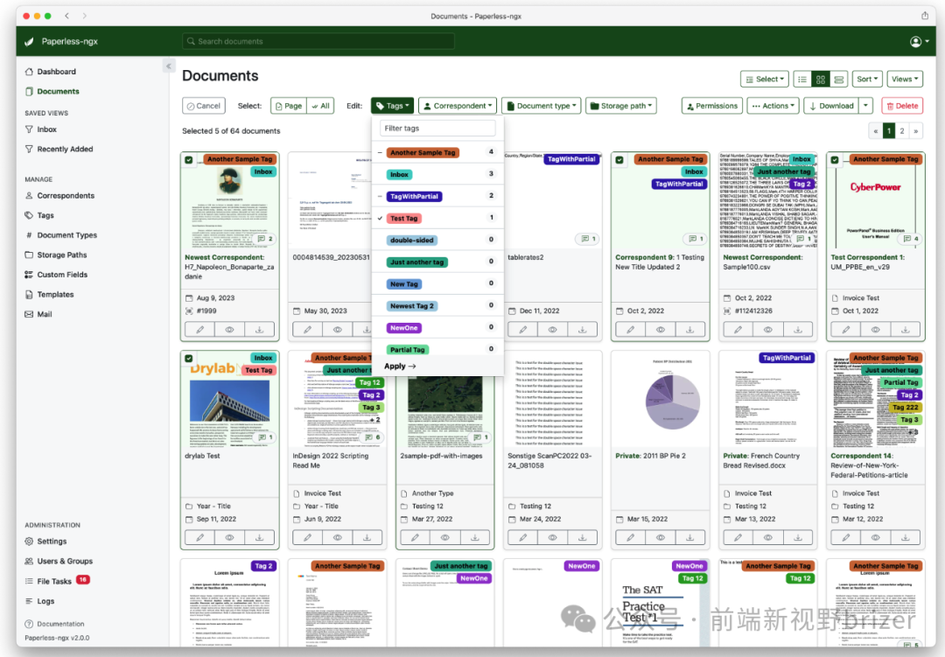Open Recently Added saved view

pyautogui.click(x=59, y=150)
